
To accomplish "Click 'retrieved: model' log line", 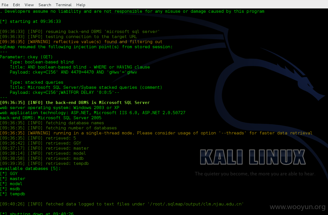I will coord(43,154).
